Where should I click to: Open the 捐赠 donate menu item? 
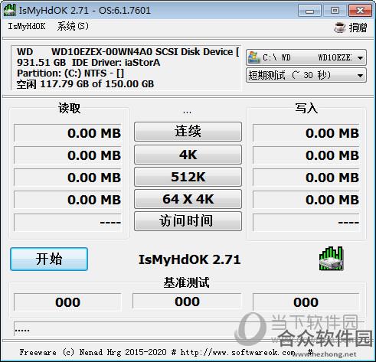[358, 28]
